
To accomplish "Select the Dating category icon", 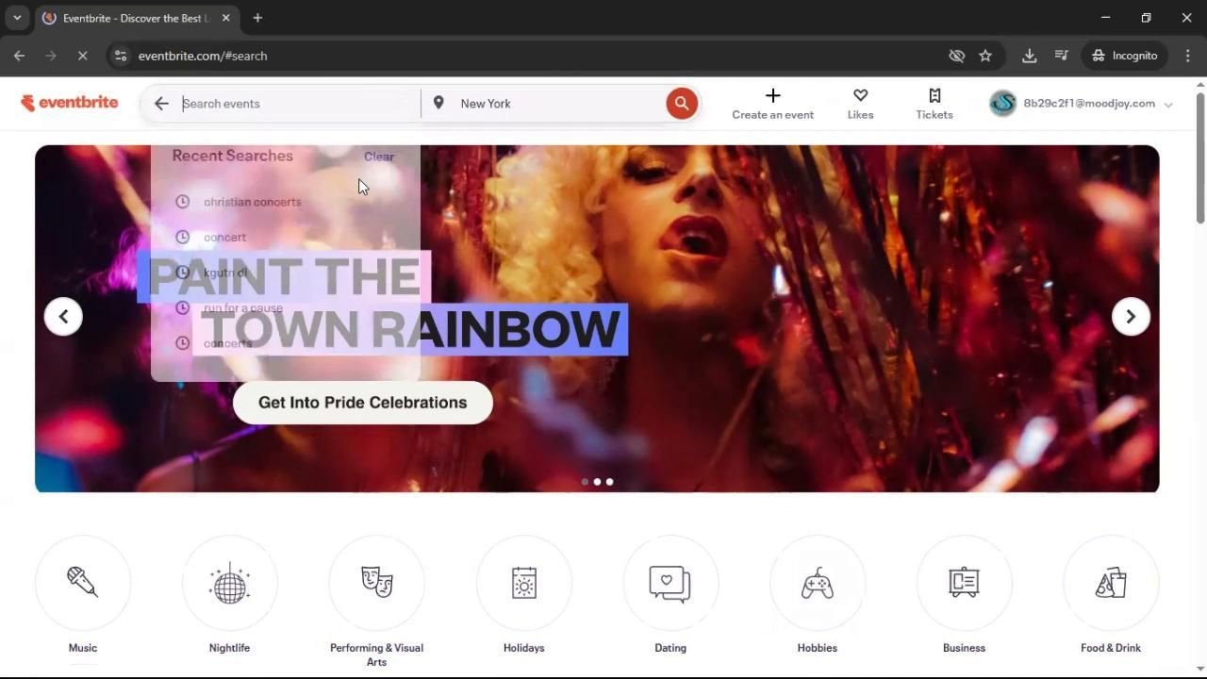I will click(x=670, y=584).
